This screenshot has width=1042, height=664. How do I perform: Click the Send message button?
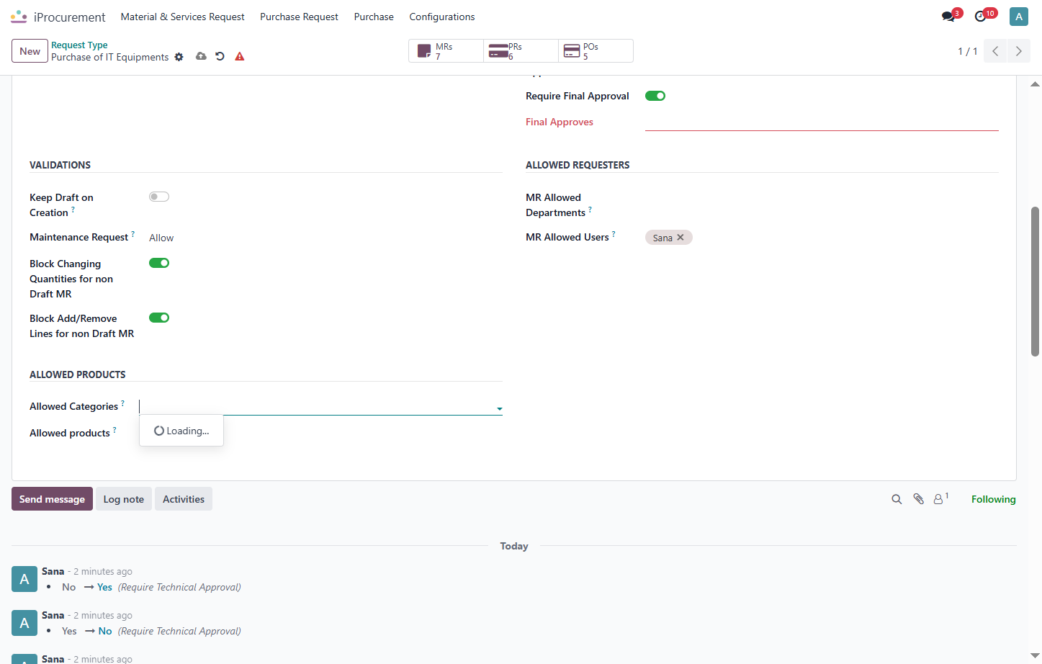(x=52, y=499)
